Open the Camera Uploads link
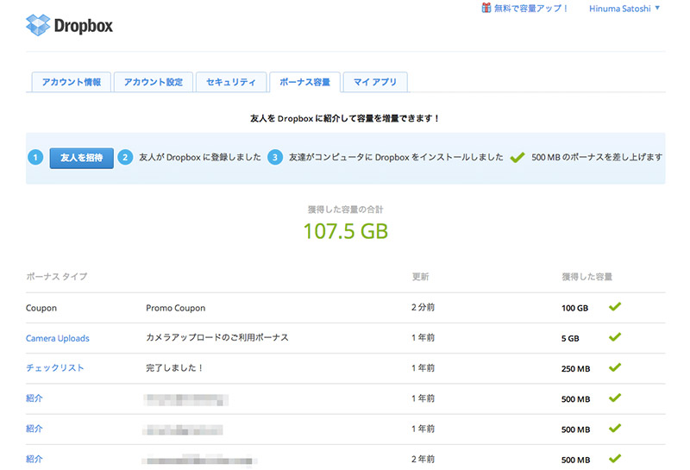690x470 pixels. tap(58, 338)
